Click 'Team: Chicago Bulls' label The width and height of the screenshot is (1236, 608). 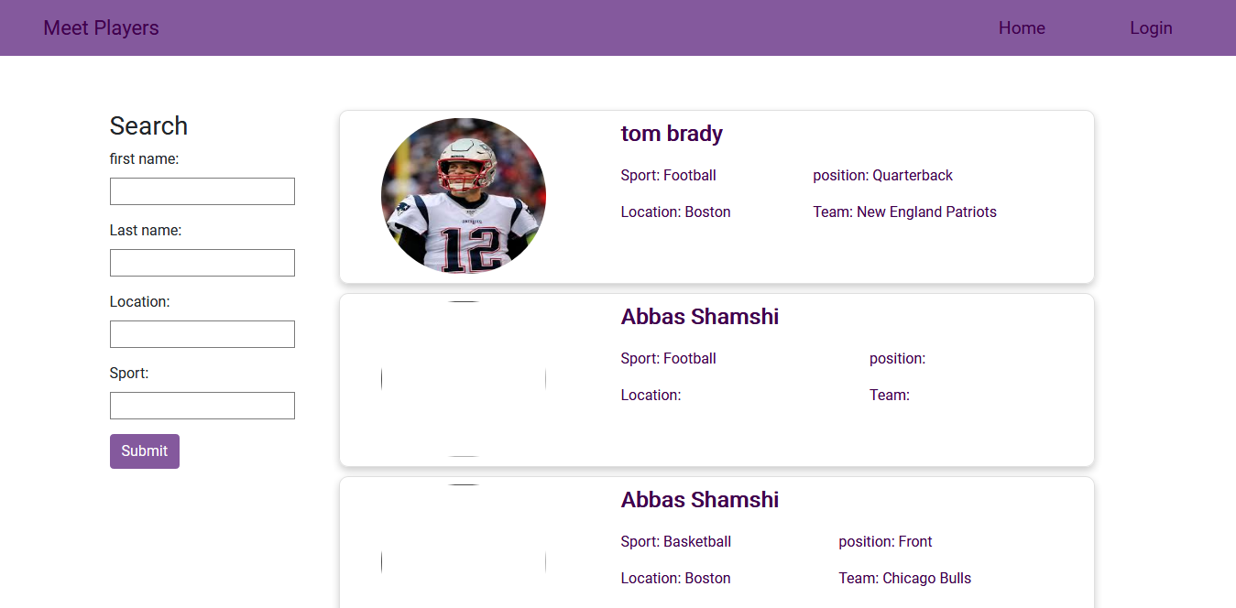(x=904, y=578)
